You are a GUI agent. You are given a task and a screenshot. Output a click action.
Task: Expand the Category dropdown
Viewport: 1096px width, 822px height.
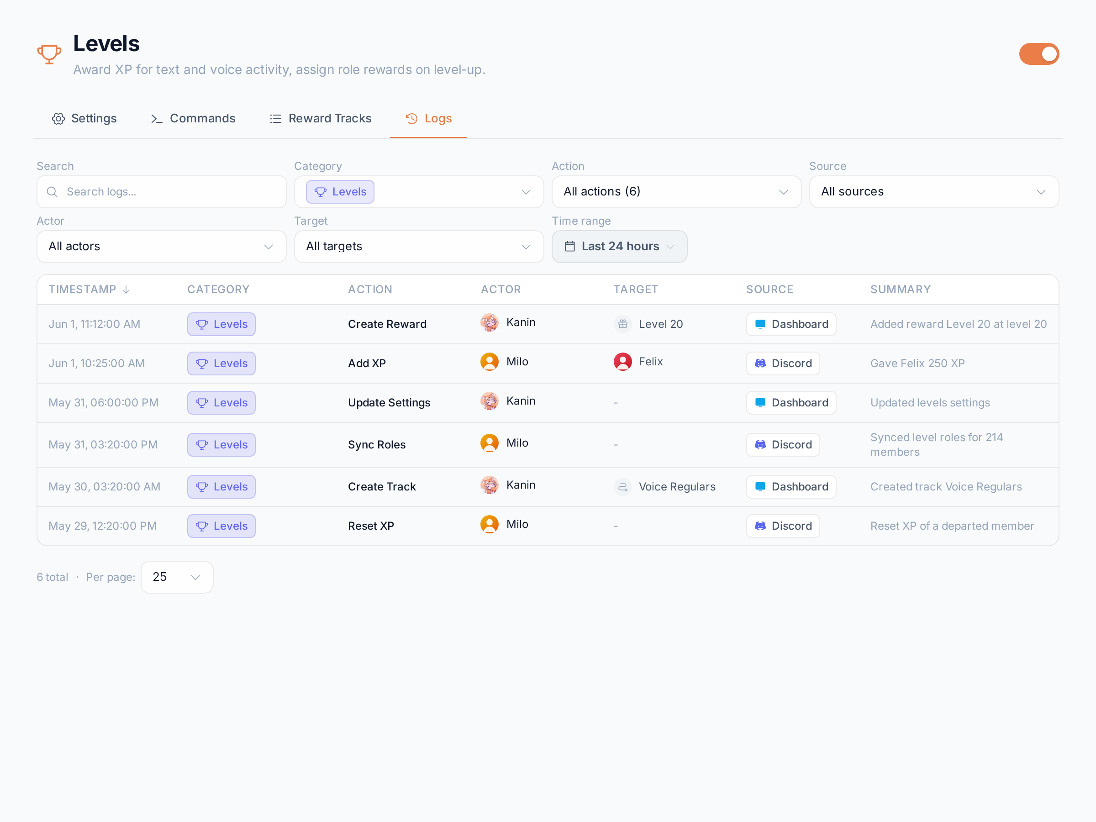[419, 192]
